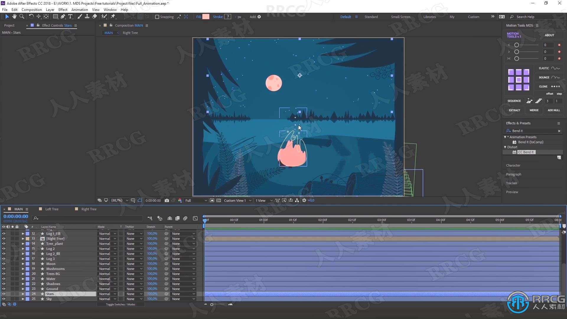
Task: Clear the Effects & Presets search
Action: pos(559,131)
